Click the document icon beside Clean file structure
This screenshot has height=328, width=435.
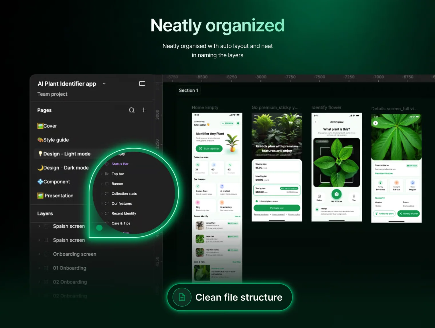[x=182, y=297]
